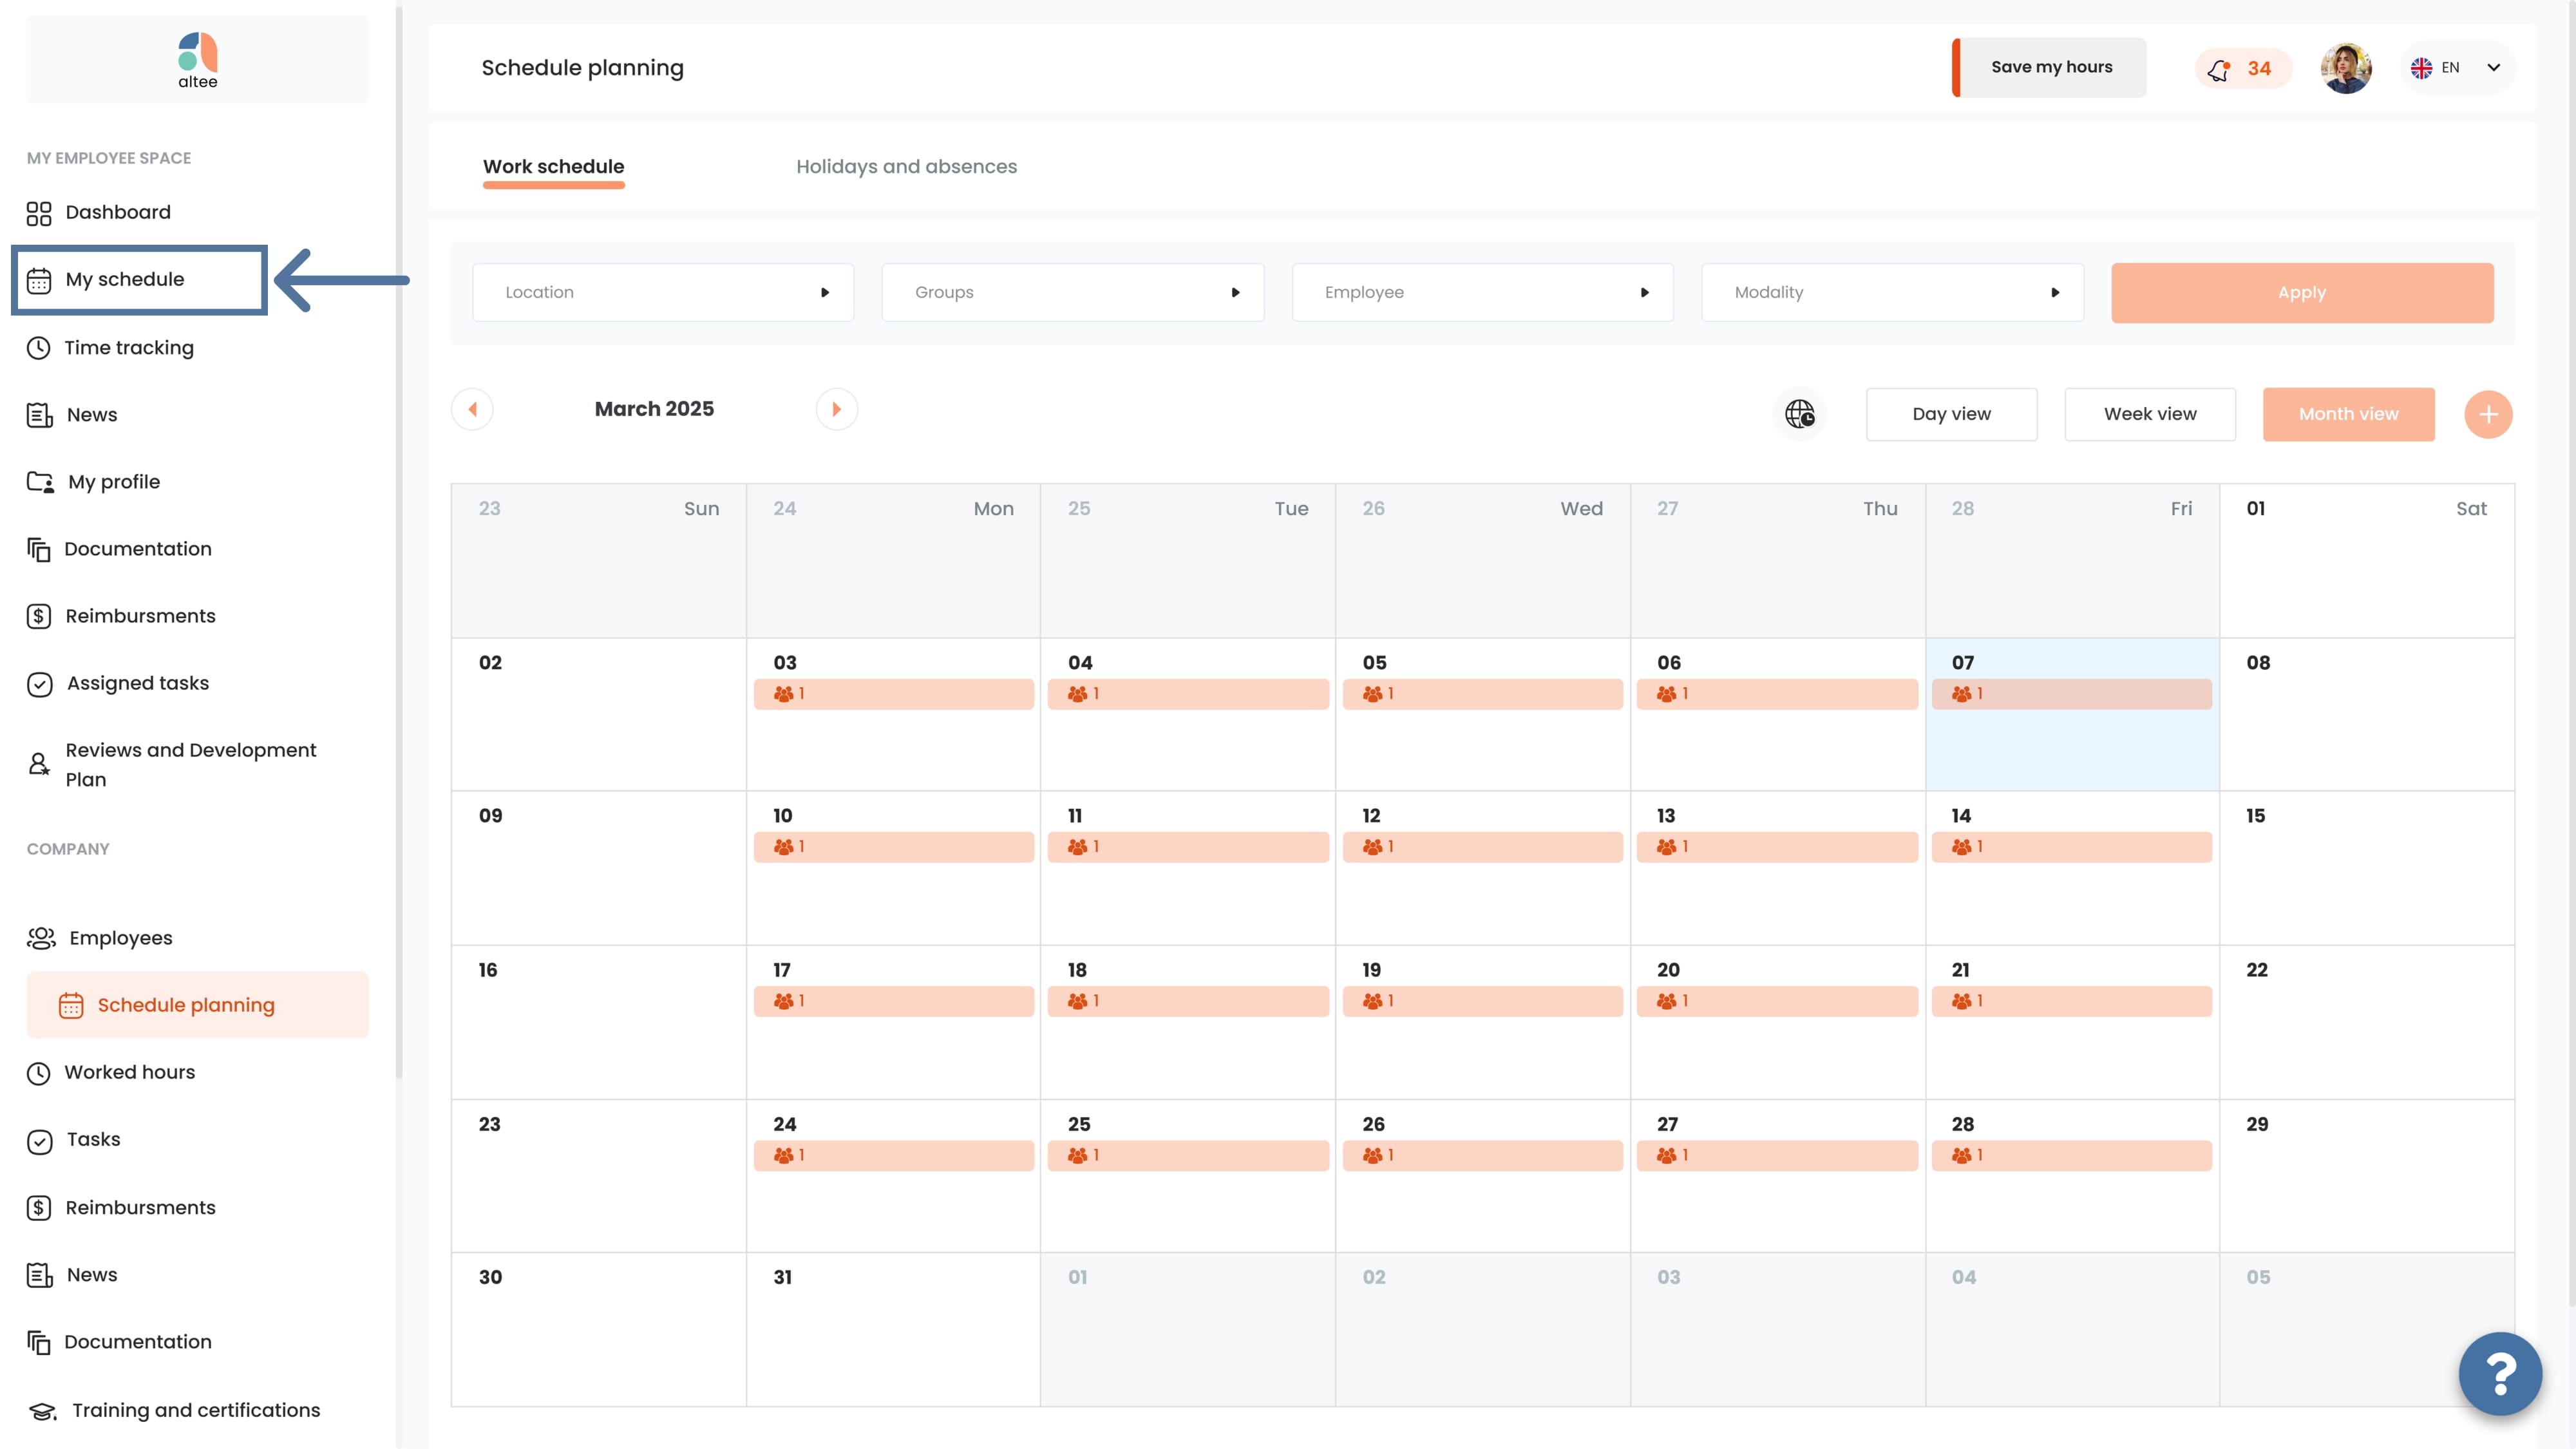
Task: Select the March 31 calendar cell
Action: pos(893,1330)
